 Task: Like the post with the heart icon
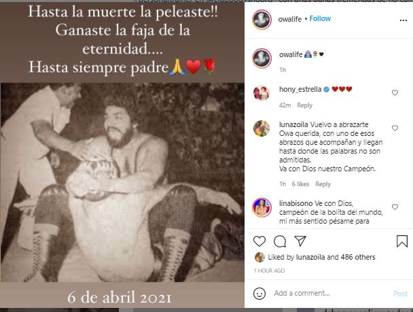click(259, 241)
